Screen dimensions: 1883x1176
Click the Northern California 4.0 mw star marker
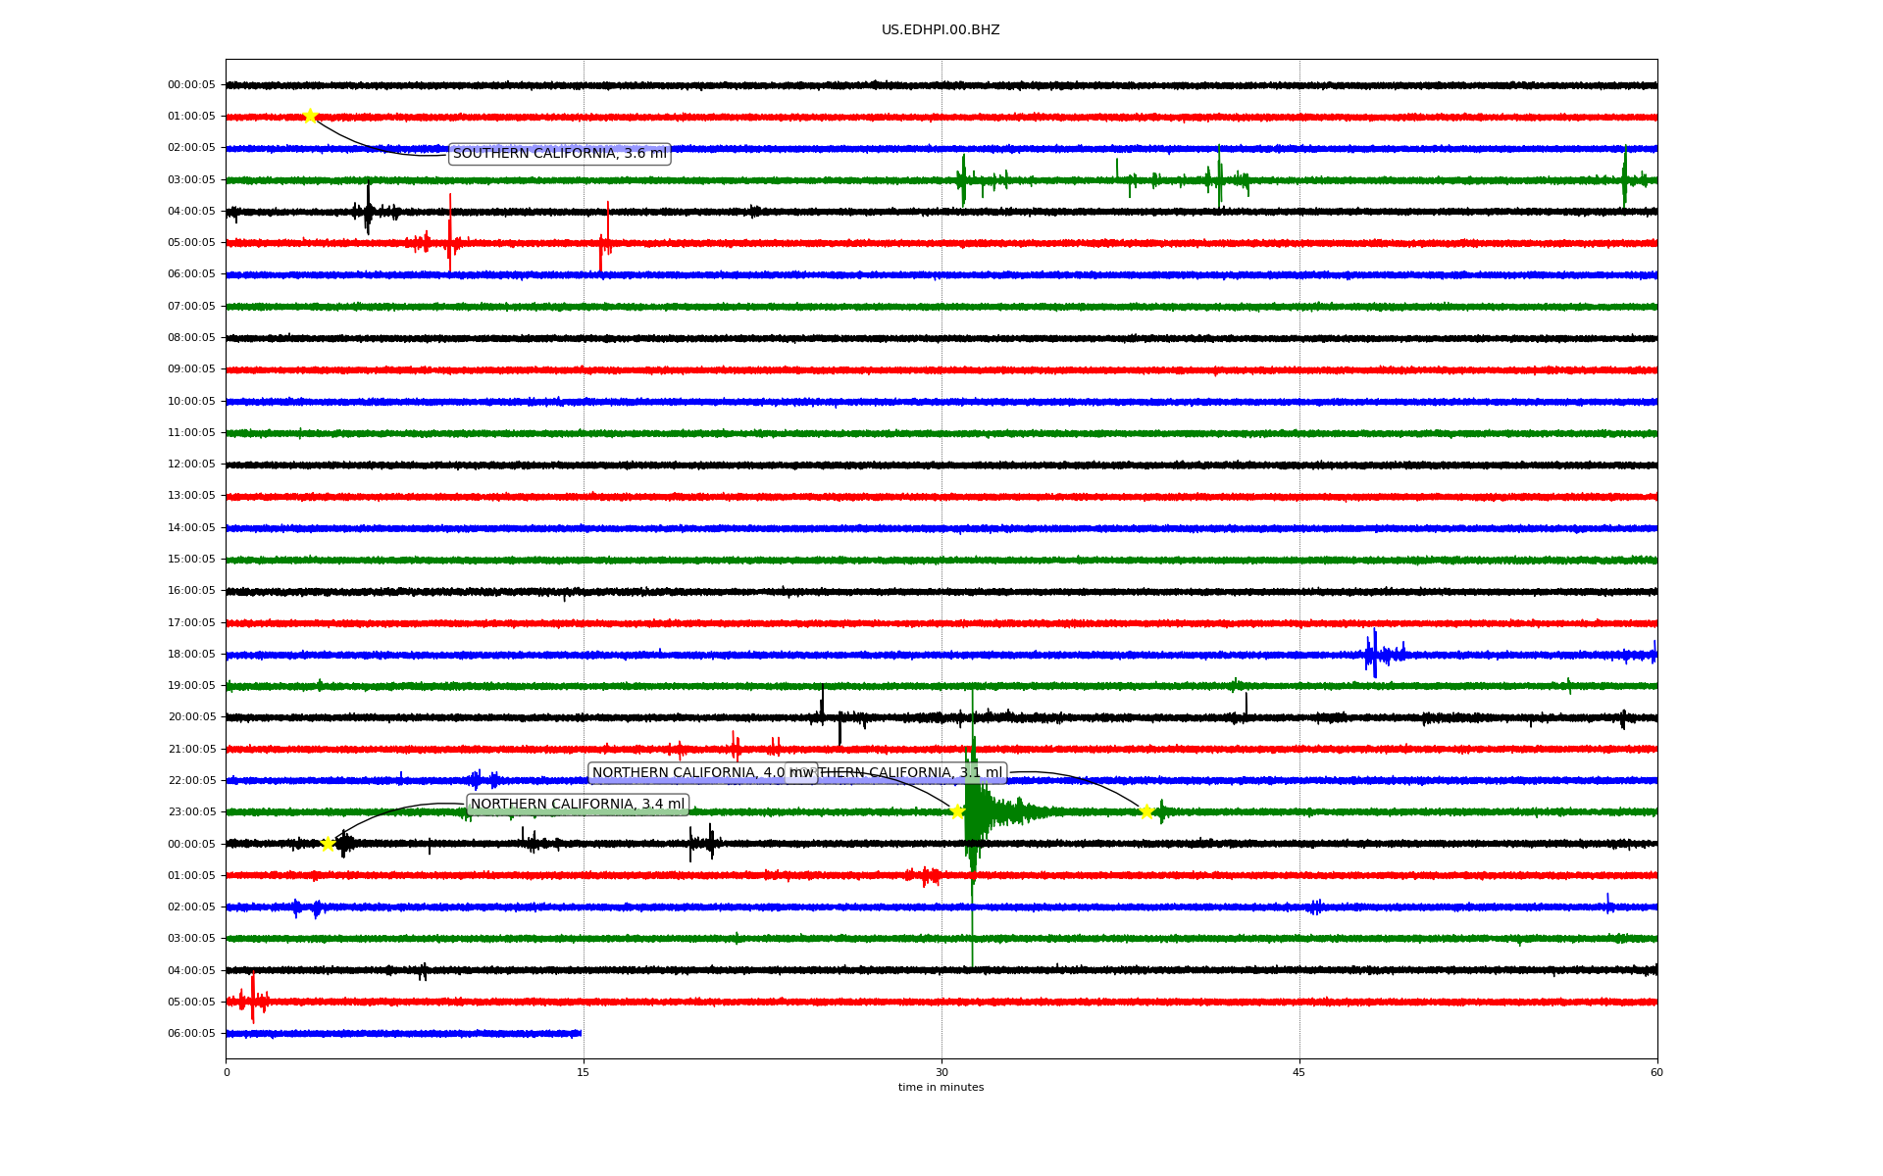957,811
